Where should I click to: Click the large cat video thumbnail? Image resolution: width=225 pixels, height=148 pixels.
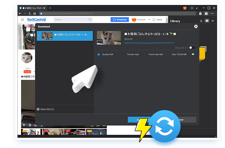pyautogui.click(x=109, y=38)
